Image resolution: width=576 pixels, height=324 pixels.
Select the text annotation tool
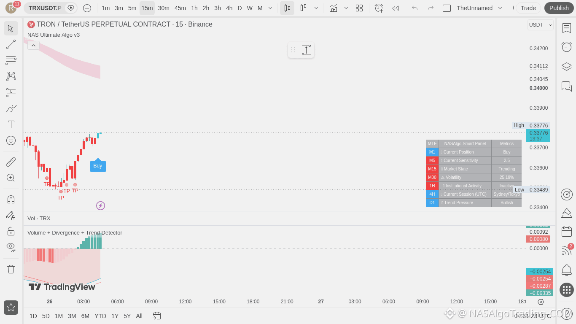[x=11, y=124]
